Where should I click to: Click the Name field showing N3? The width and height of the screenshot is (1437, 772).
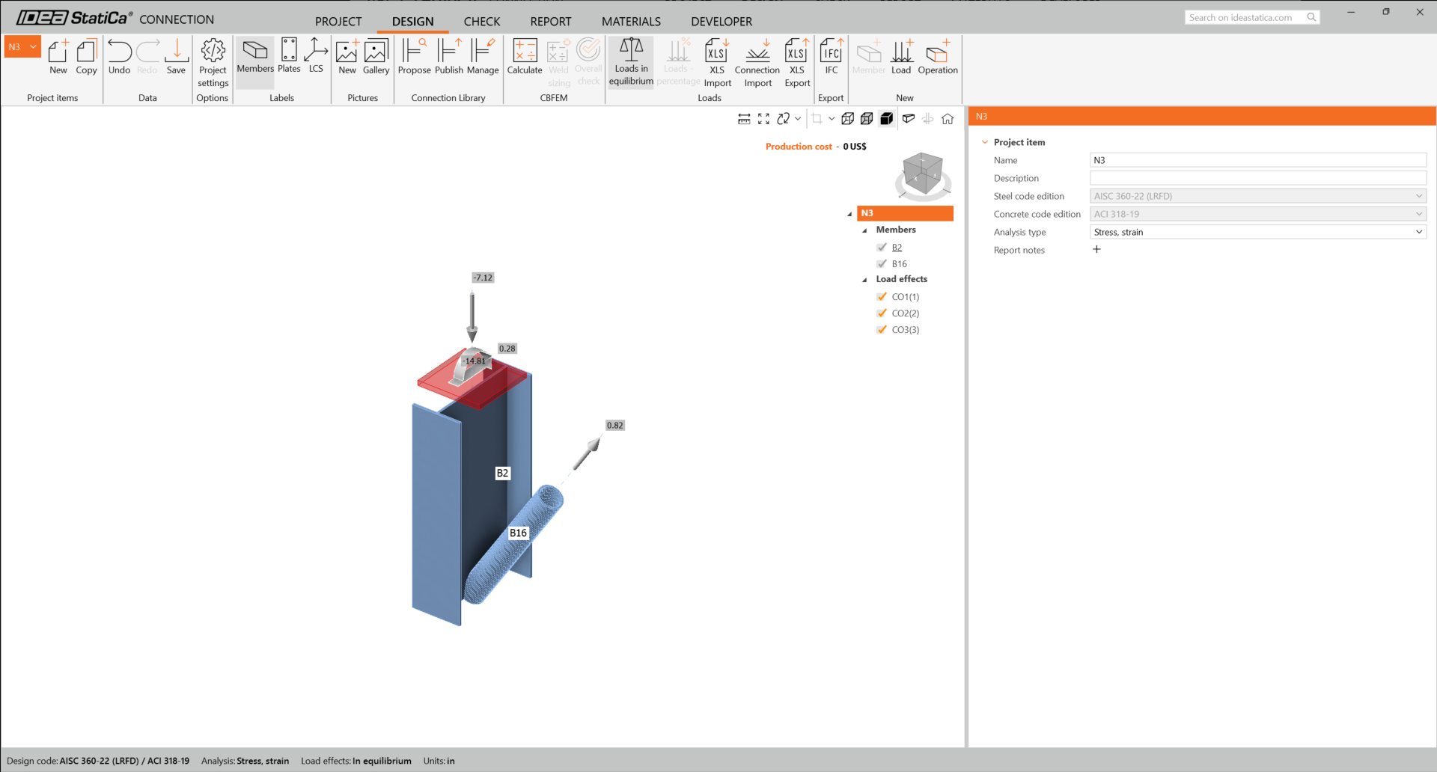[x=1257, y=159]
